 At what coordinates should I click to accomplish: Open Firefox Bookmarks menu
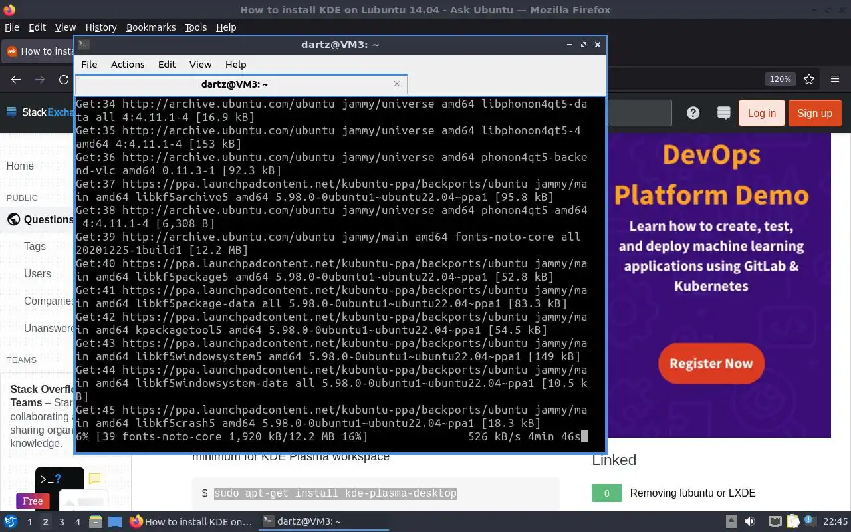click(x=151, y=27)
